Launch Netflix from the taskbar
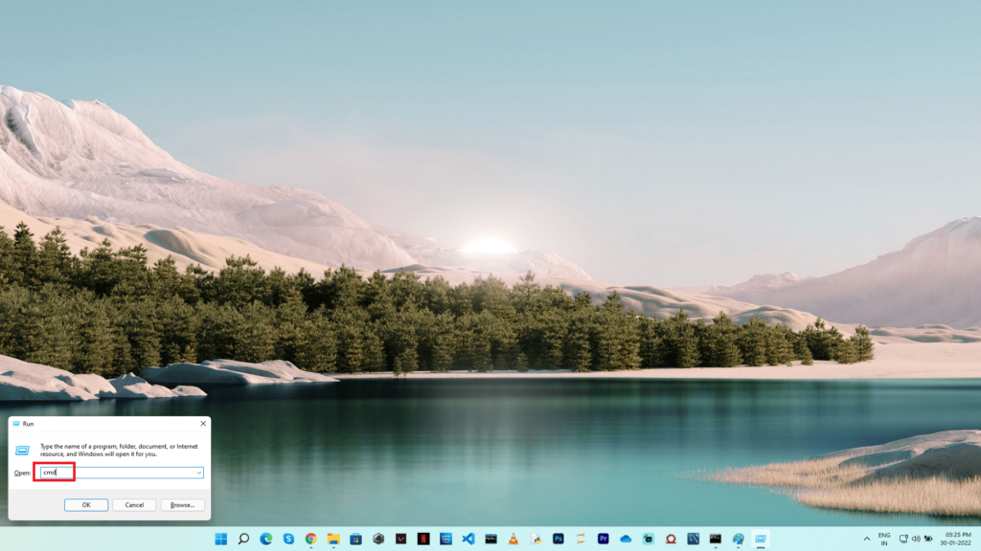Viewport: 981px width, 551px height. click(423, 539)
